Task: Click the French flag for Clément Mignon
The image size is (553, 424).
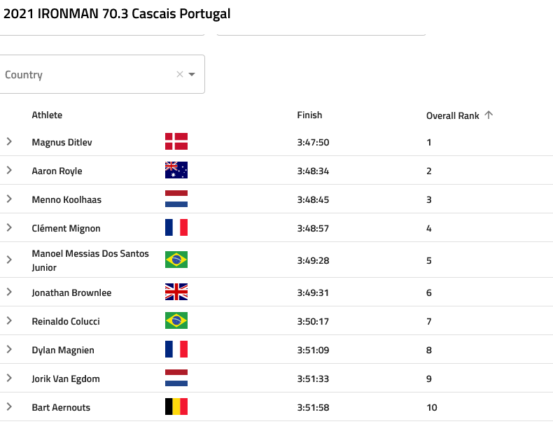Action: [176, 227]
